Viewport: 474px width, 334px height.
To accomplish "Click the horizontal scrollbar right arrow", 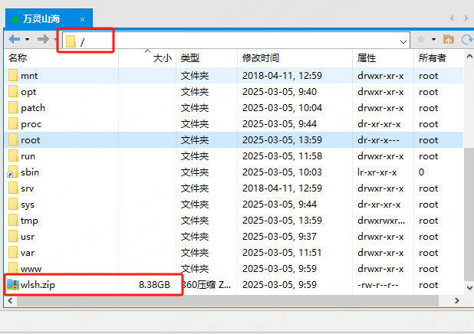I will (x=457, y=301).
